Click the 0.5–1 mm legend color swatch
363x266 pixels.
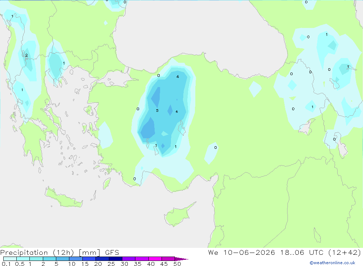point(23,259)
